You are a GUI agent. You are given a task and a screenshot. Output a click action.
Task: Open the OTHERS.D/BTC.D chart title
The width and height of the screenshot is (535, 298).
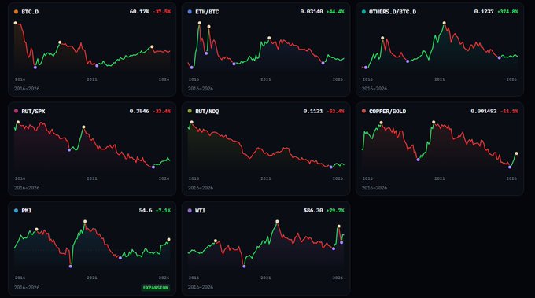(x=393, y=12)
